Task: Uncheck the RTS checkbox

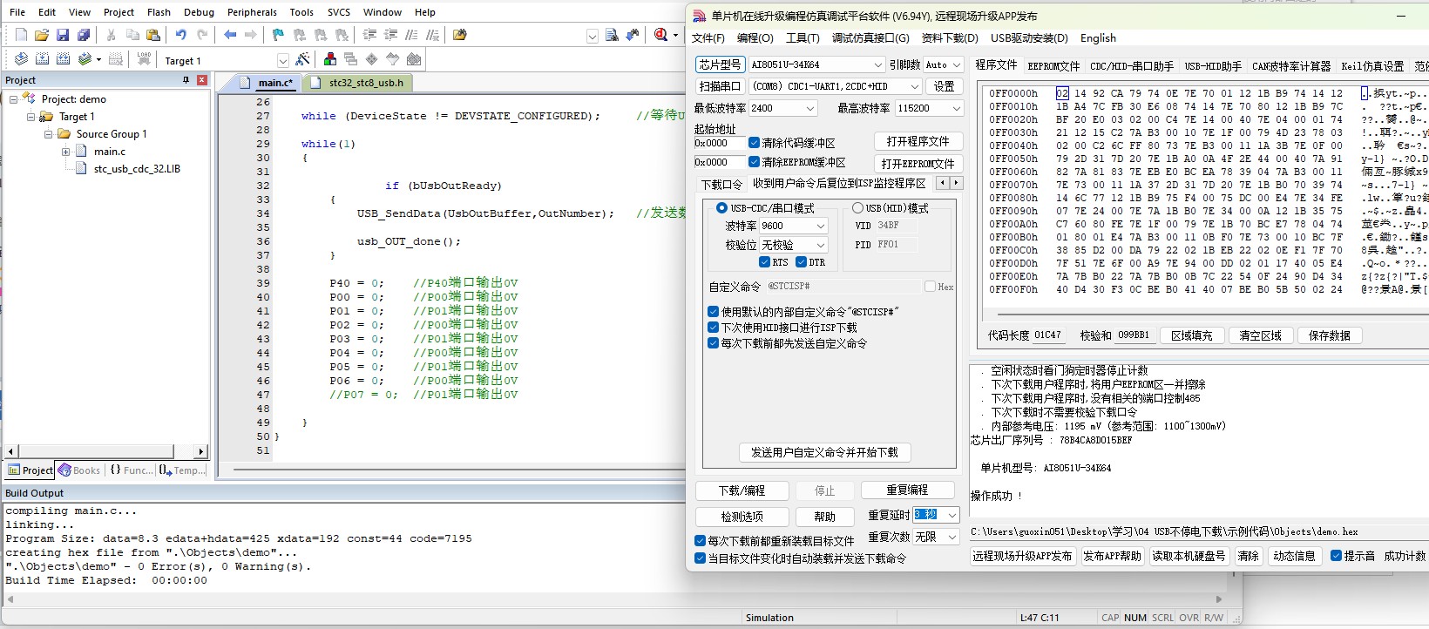Action: [764, 262]
